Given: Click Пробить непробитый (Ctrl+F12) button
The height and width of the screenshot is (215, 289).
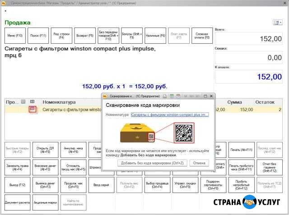Looking at the screenshot, I should point(242,185).
